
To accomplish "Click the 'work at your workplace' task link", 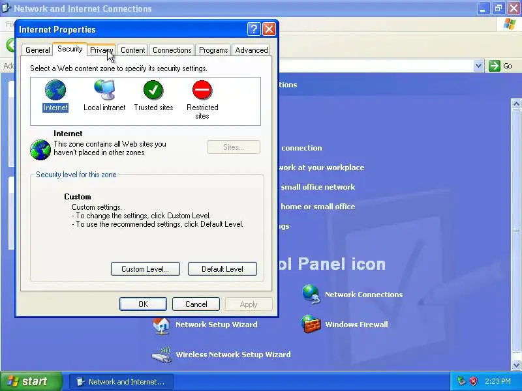I will 322,167.
